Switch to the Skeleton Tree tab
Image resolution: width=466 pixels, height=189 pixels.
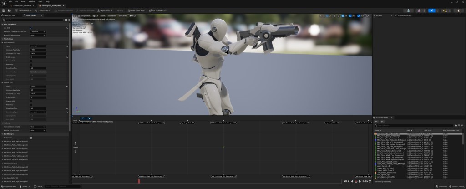(9, 15)
